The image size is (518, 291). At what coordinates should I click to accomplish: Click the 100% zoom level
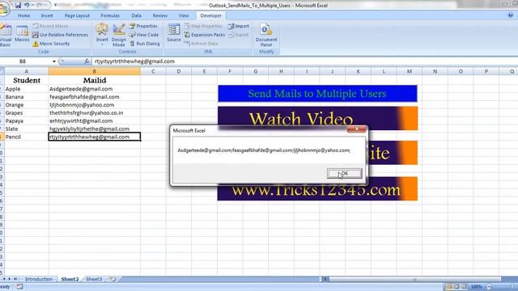click(476, 287)
